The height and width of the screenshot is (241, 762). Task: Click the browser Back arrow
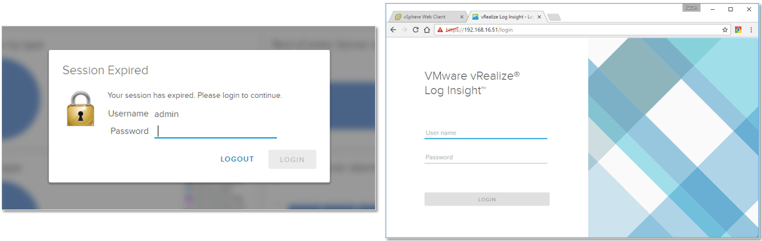(x=394, y=30)
